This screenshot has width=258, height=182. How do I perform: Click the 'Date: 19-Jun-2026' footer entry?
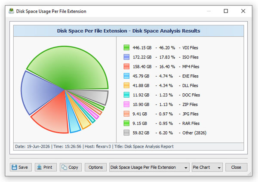(x=32, y=147)
